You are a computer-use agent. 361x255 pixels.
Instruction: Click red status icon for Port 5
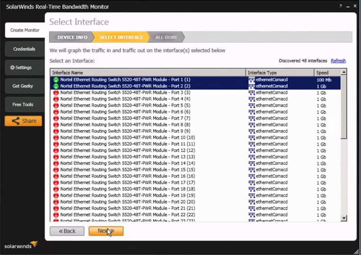tap(56, 106)
